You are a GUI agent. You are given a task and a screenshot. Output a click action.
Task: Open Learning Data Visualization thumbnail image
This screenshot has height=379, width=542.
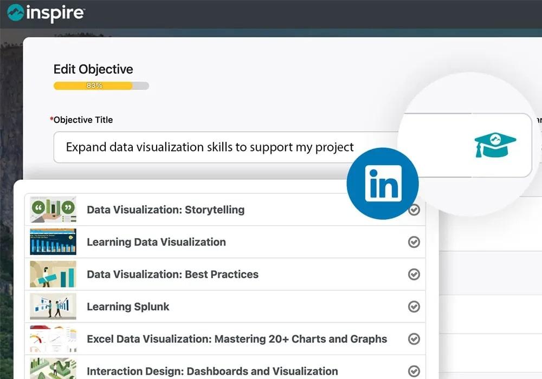pos(53,242)
